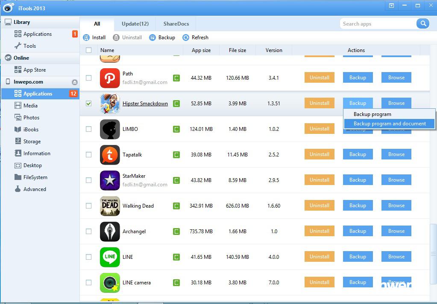Uninstall the Path app

coord(320,78)
